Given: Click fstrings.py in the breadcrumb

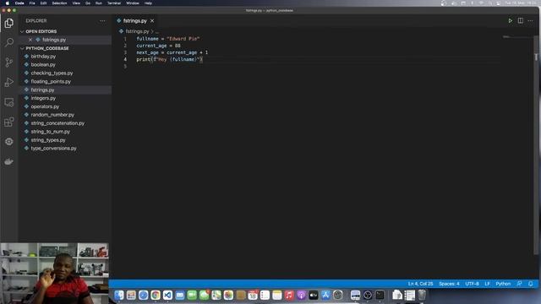Looking at the screenshot, I should (137, 31).
